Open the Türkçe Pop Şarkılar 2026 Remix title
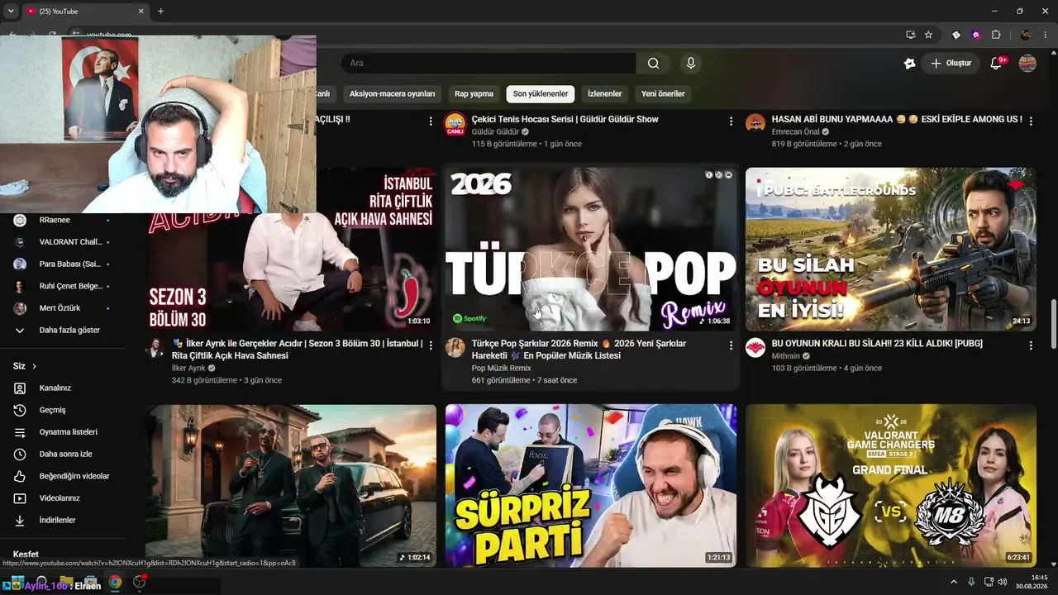The height and width of the screenshot is (595, 1058). tap(579, 350)
